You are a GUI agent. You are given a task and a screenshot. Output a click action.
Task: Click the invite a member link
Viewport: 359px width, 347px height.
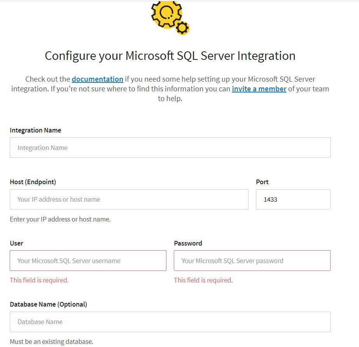(259, 89)
